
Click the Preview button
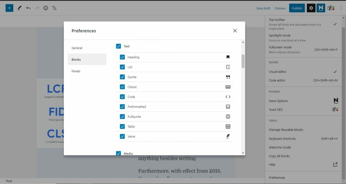pyautogui.click(x=280, y=8)
